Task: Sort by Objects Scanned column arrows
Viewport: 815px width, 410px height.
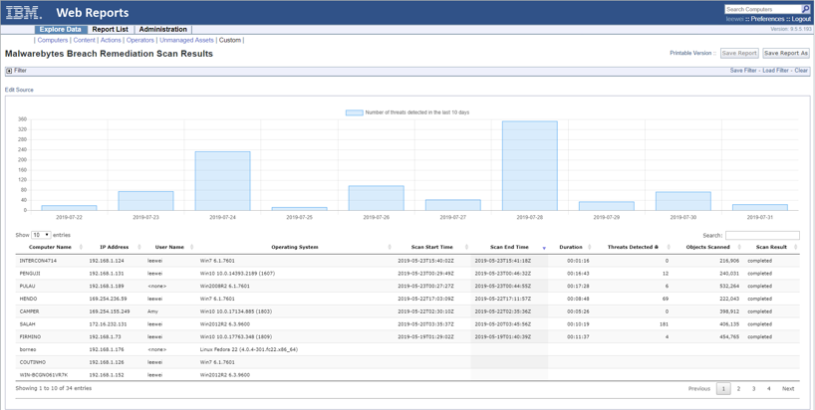Action: pyautogui.click(x=739, y=247)
